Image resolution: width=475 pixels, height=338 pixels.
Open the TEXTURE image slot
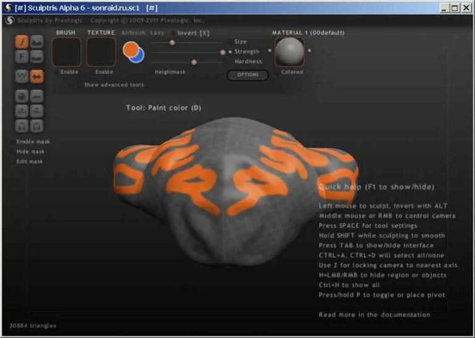point(101,52)
